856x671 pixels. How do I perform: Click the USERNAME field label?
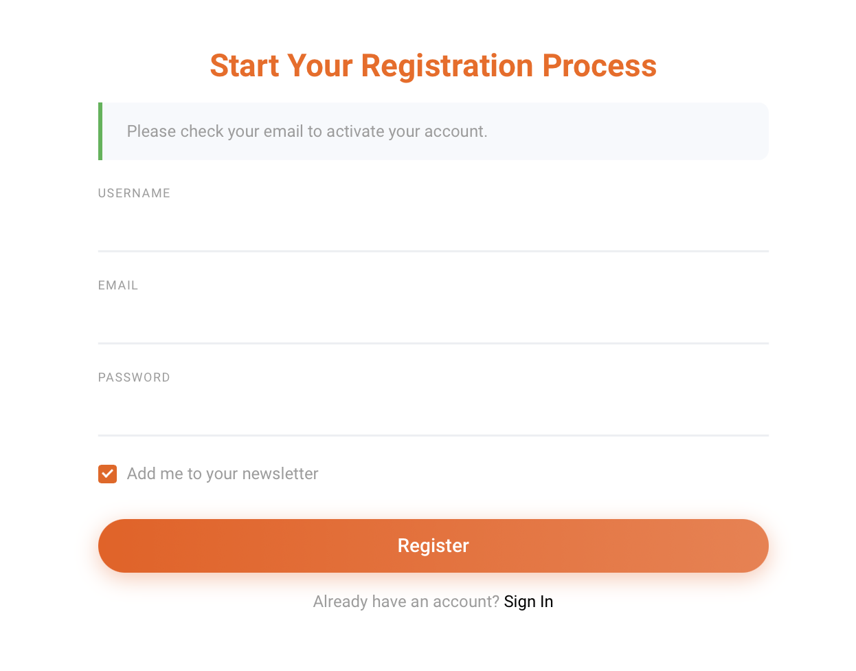[x=134, y=193]
